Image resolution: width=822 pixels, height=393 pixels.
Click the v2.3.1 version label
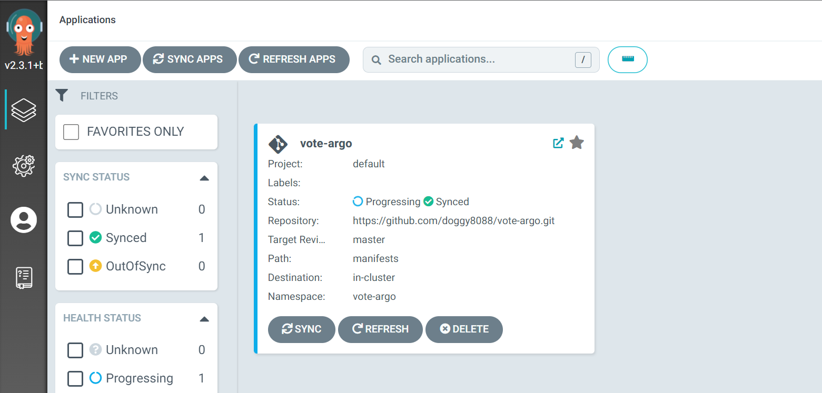point(24,66)
